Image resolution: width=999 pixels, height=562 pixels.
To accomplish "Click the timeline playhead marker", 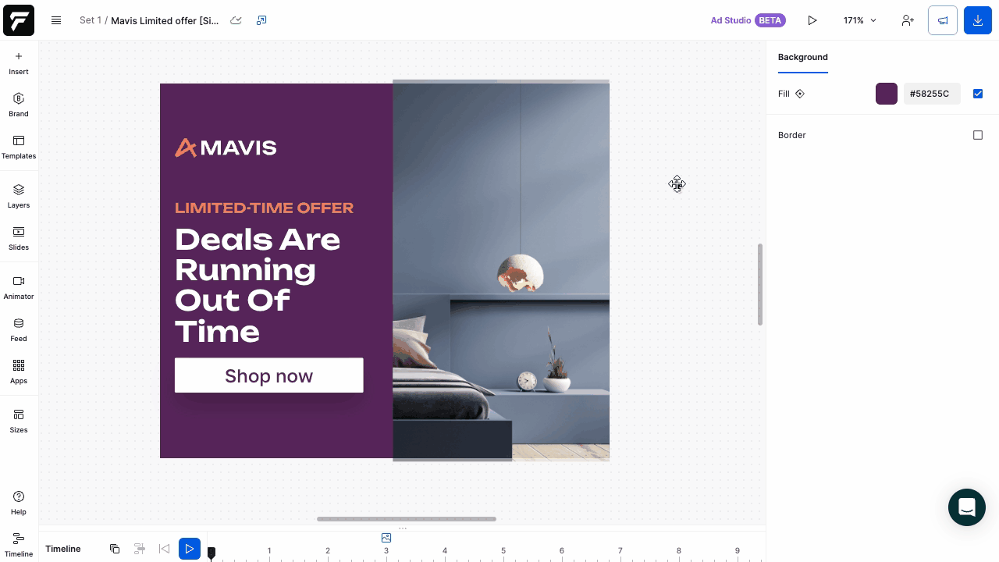I will [211, 553].
